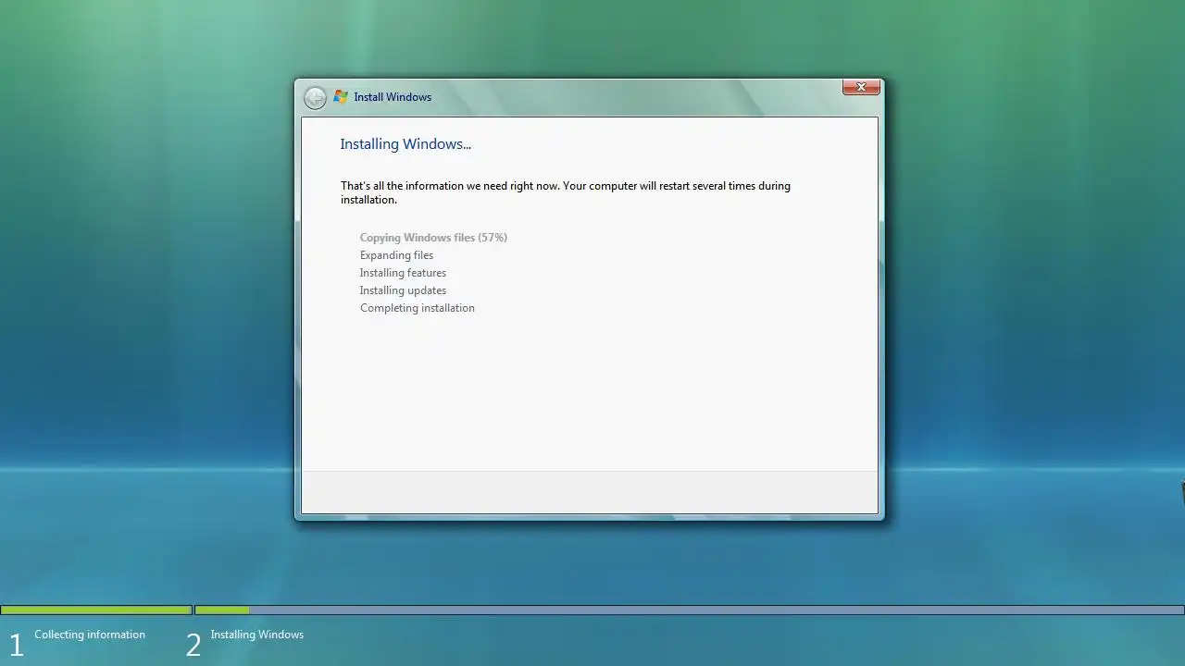Click the stage number 1
Image resolution: width=1185 pixels, height=666 pixels.
pyautogui.click(x=16, y=645)
